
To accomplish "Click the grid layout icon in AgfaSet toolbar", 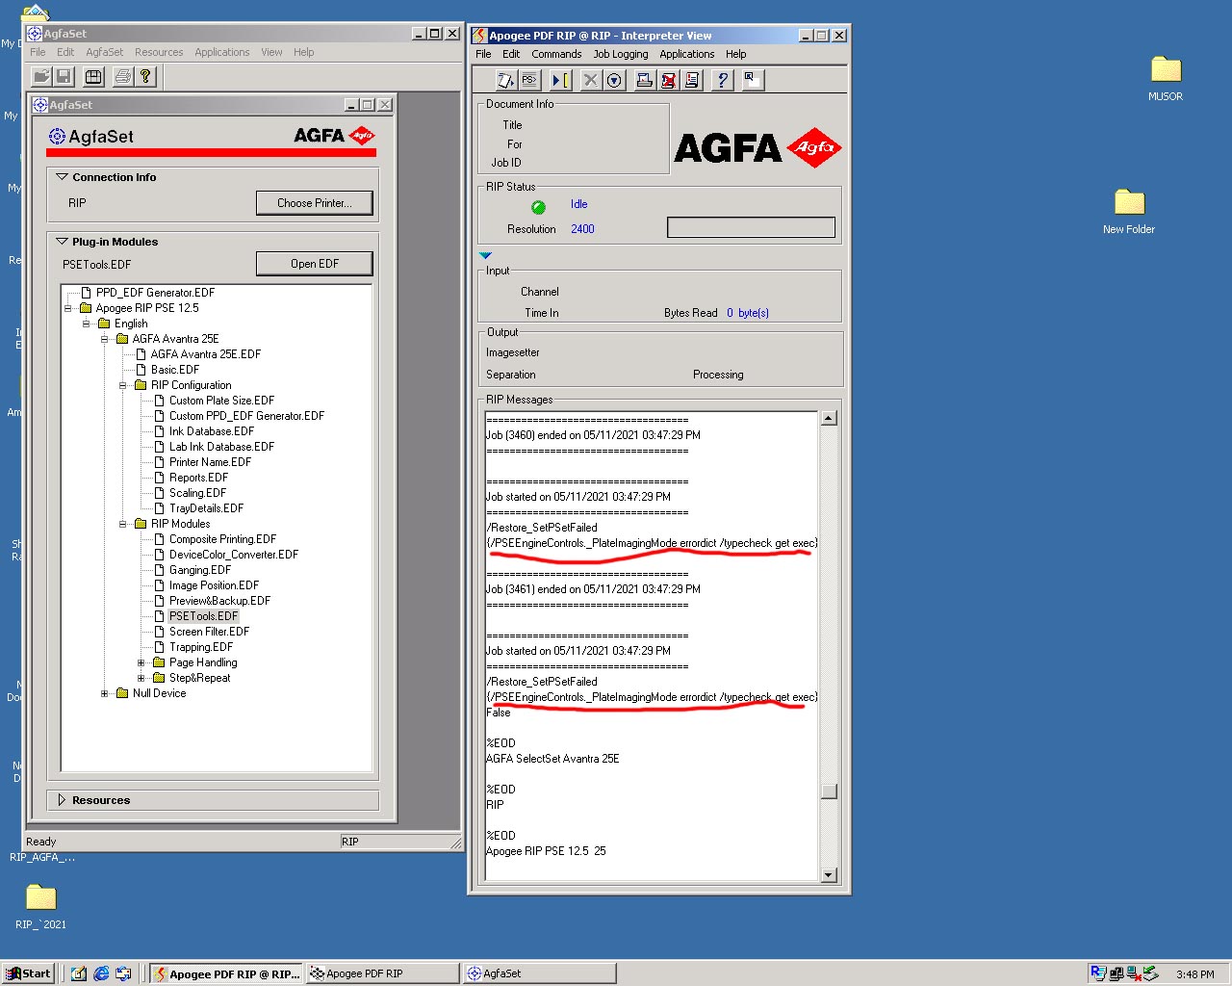I will 94,76.
